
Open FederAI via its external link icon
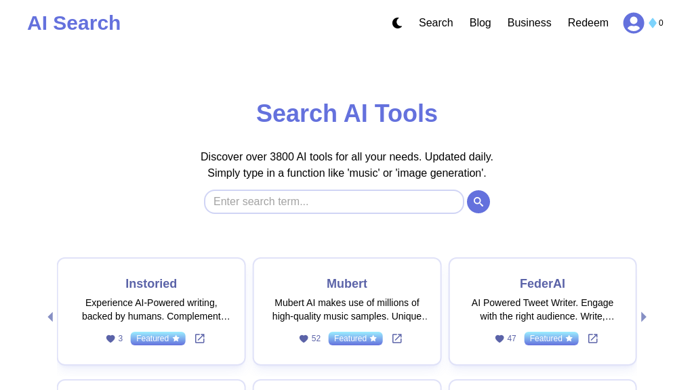click(x=592, y=339)
